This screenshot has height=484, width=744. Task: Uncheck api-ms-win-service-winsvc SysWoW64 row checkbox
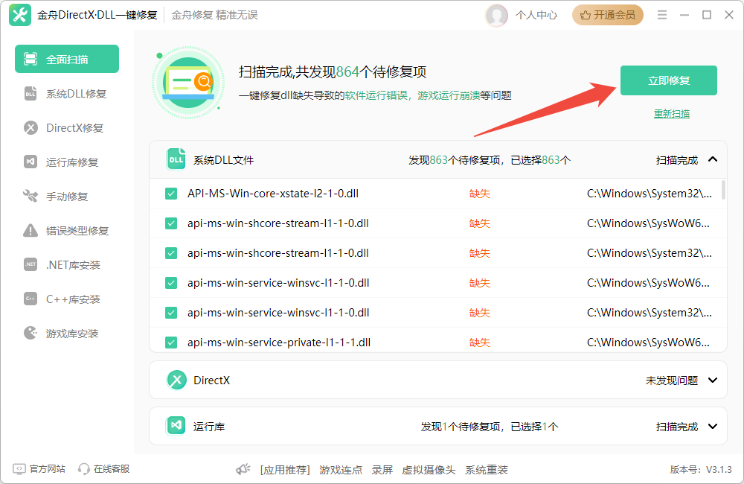(171, 283)
